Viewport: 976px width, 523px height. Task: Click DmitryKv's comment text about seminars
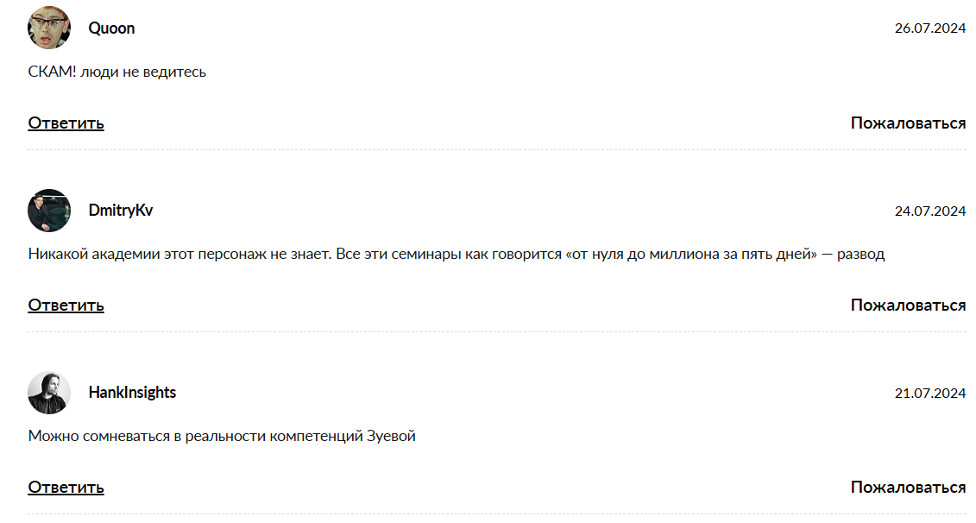pyautogui.click(x=457, y=254)
